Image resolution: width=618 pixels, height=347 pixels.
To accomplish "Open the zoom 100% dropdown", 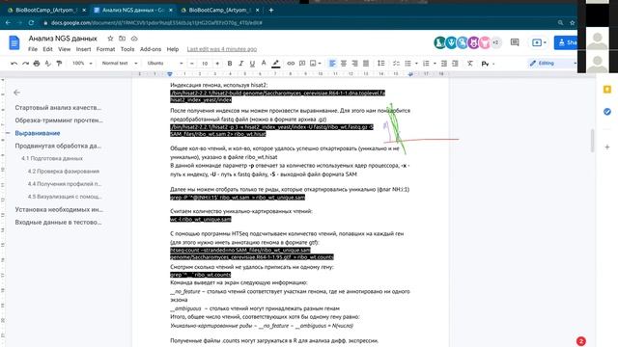I will [x=82, y=64].
